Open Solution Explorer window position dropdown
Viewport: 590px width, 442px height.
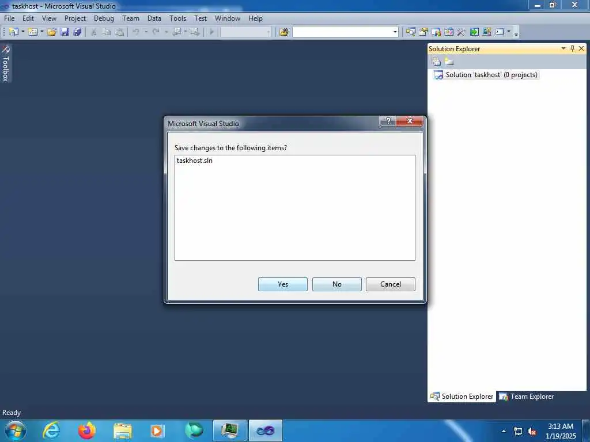563,48
